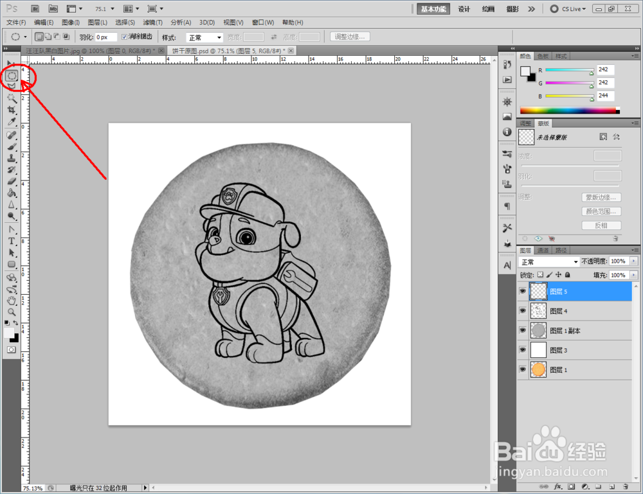The image size is (643, 494).
Task: Select the History Brush tool
Action: (x=12, y=170)
